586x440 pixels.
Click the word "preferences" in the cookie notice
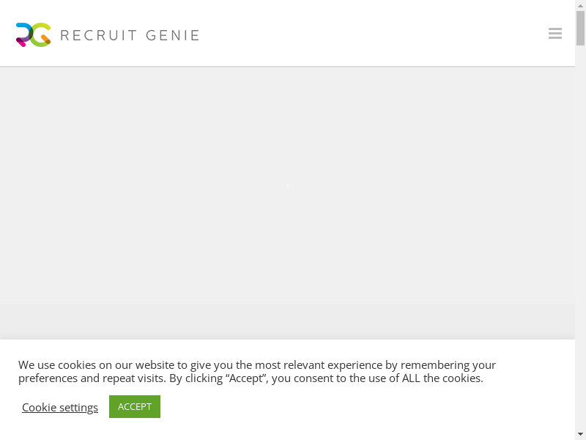48,378
